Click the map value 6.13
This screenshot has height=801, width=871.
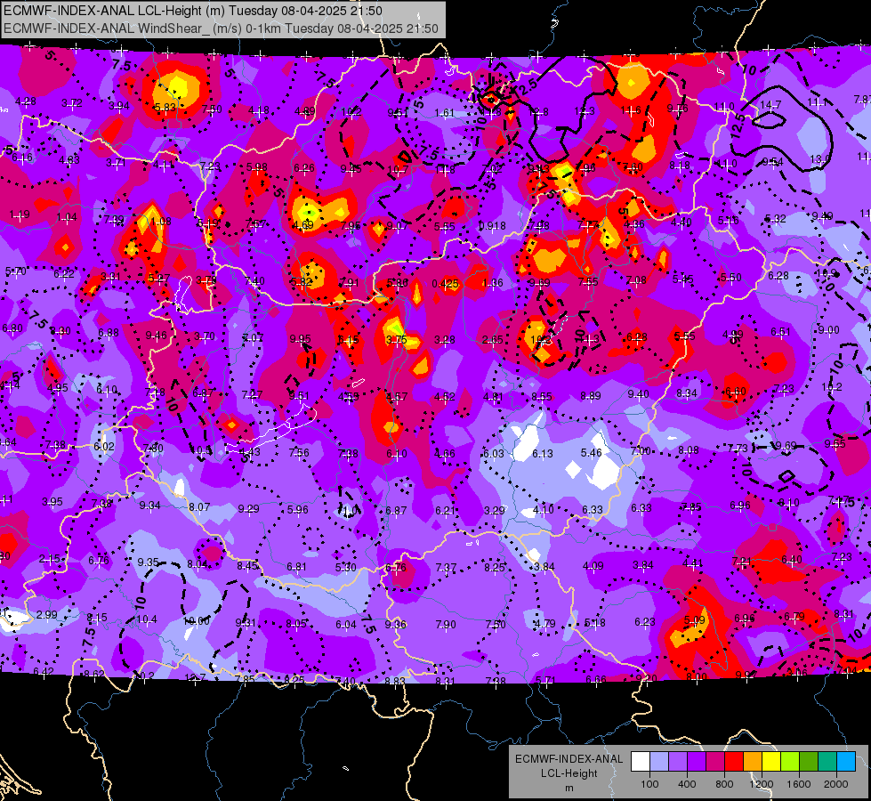tap(542, 454)
